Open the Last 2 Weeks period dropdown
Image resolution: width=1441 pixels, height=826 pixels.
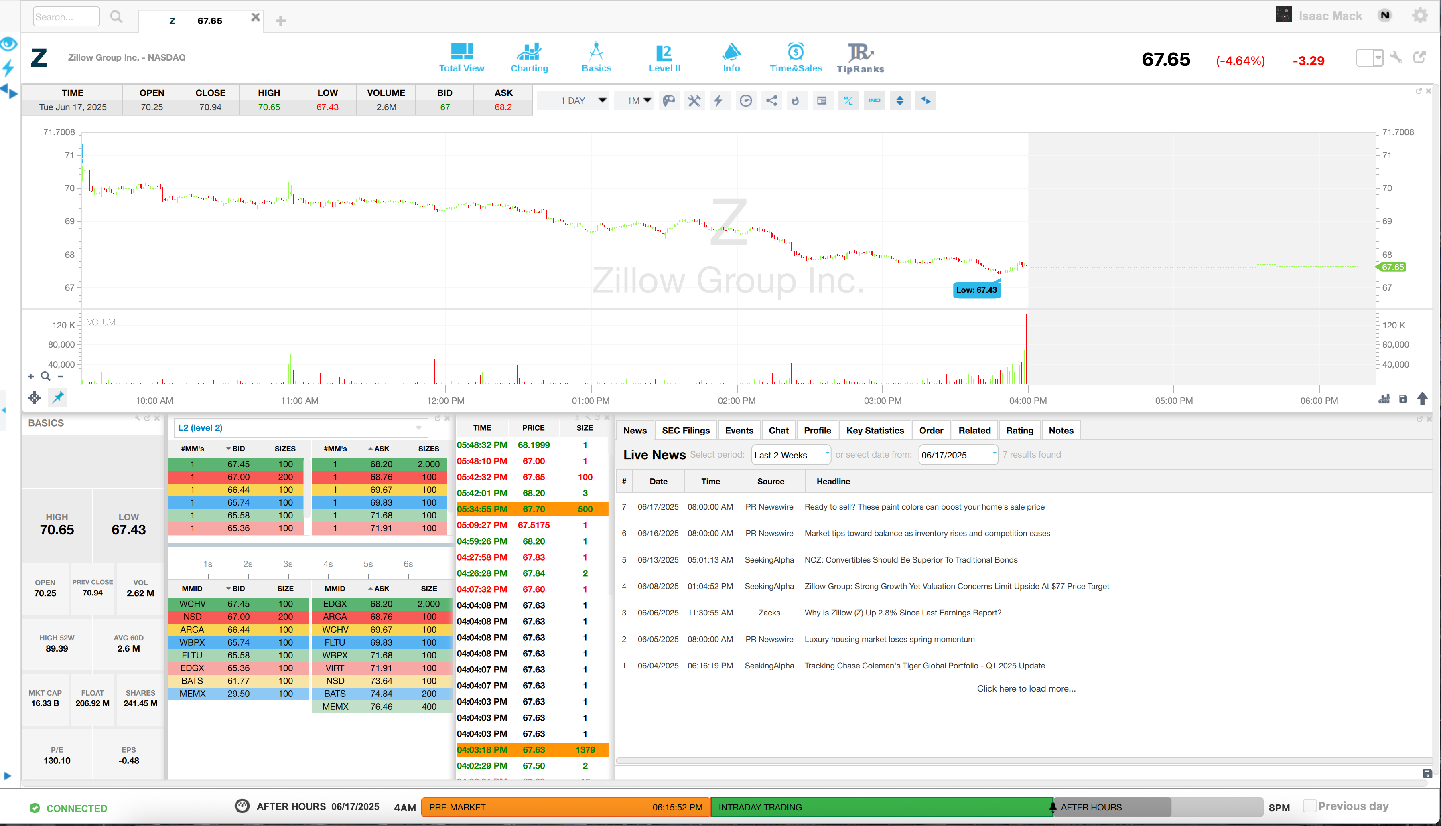[x=791, y=455]
